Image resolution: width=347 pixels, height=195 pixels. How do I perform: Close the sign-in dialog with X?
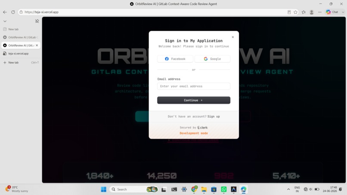click(x=232, y=37)
